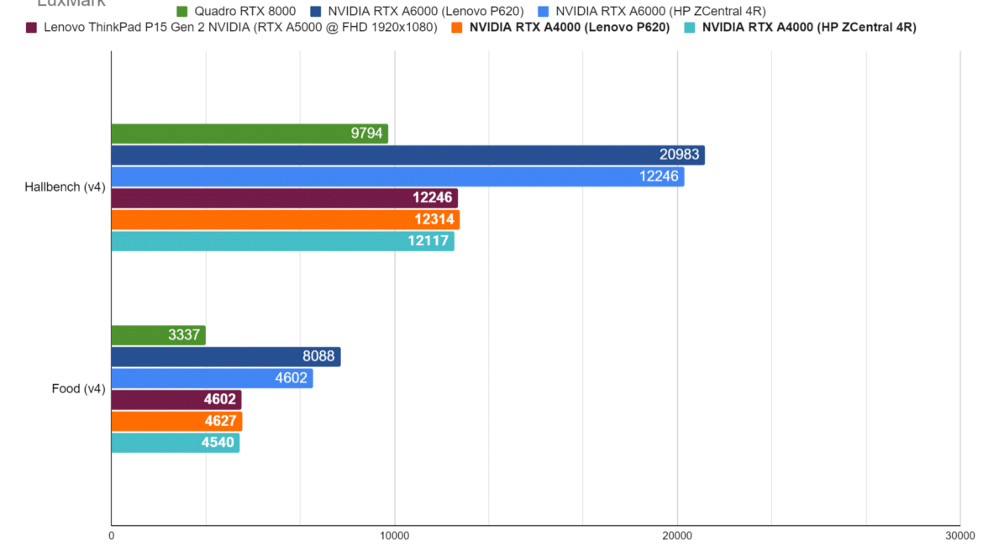Click the "10000" tick on the horizontal axis
The height and width of the screenshot is (557, 983).
pyautogui.click(x=395, y=536)
